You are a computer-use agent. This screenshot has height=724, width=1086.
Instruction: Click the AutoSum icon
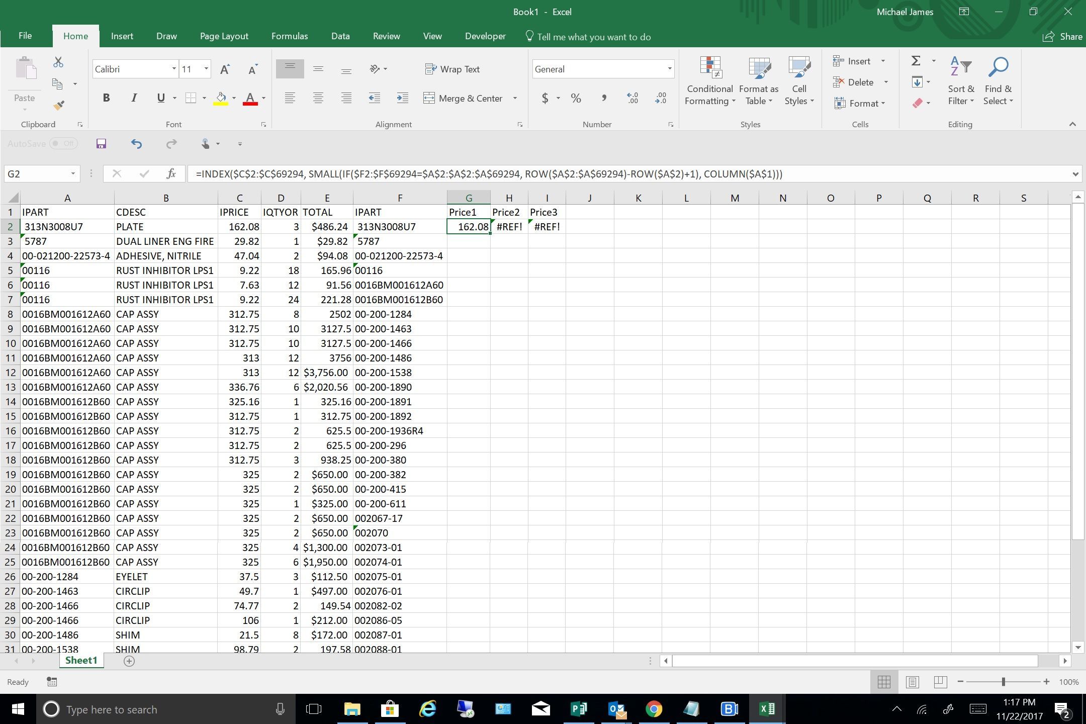click(915, 60)
